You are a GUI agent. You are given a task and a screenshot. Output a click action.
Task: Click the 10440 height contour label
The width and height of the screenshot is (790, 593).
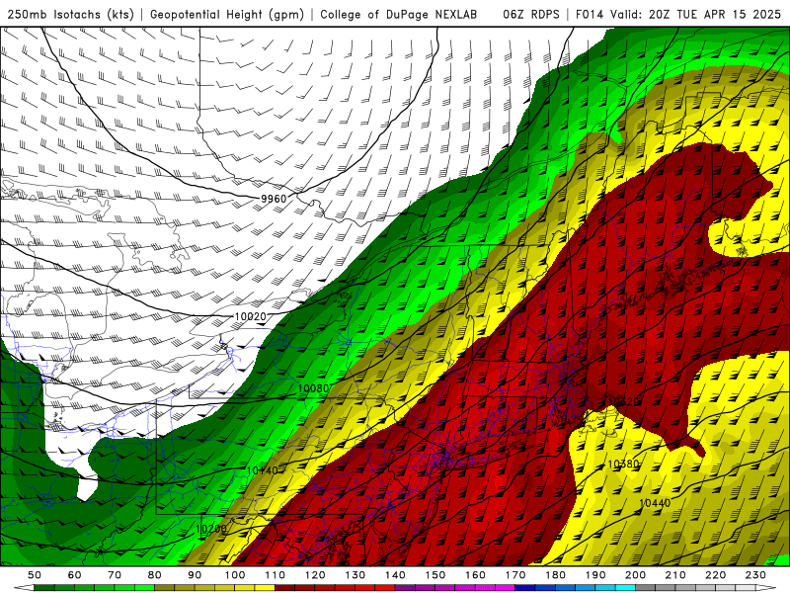[x=655, y=503]
